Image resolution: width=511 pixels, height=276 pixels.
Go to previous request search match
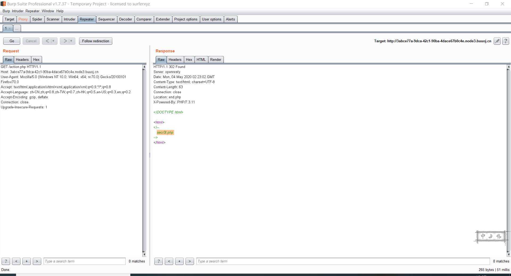pyautogui.click(x=16, y=261)
